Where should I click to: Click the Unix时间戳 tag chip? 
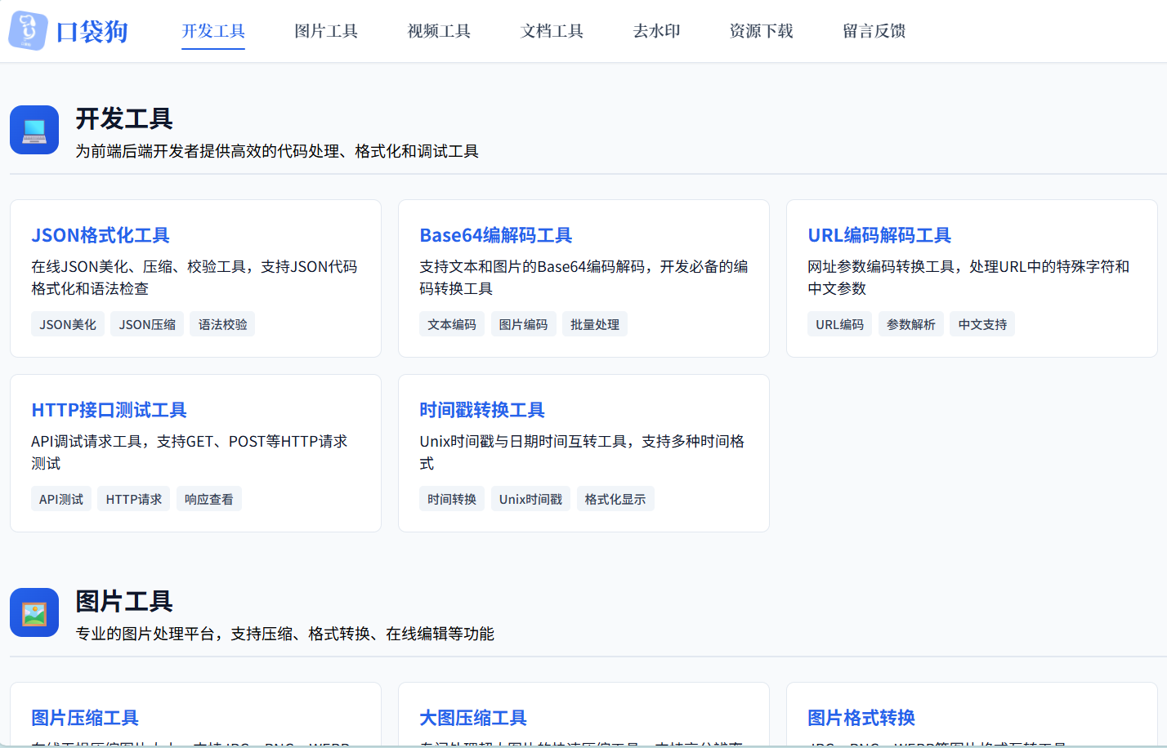(x=530, y=498)
